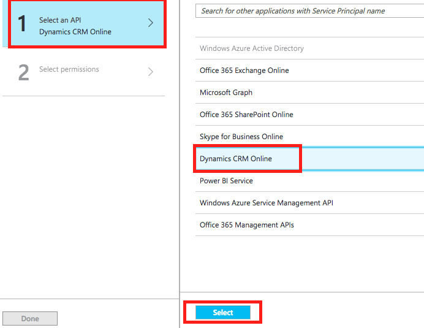
Task: Pick Skype for Business Online
Action: click(x=309, y=136)
